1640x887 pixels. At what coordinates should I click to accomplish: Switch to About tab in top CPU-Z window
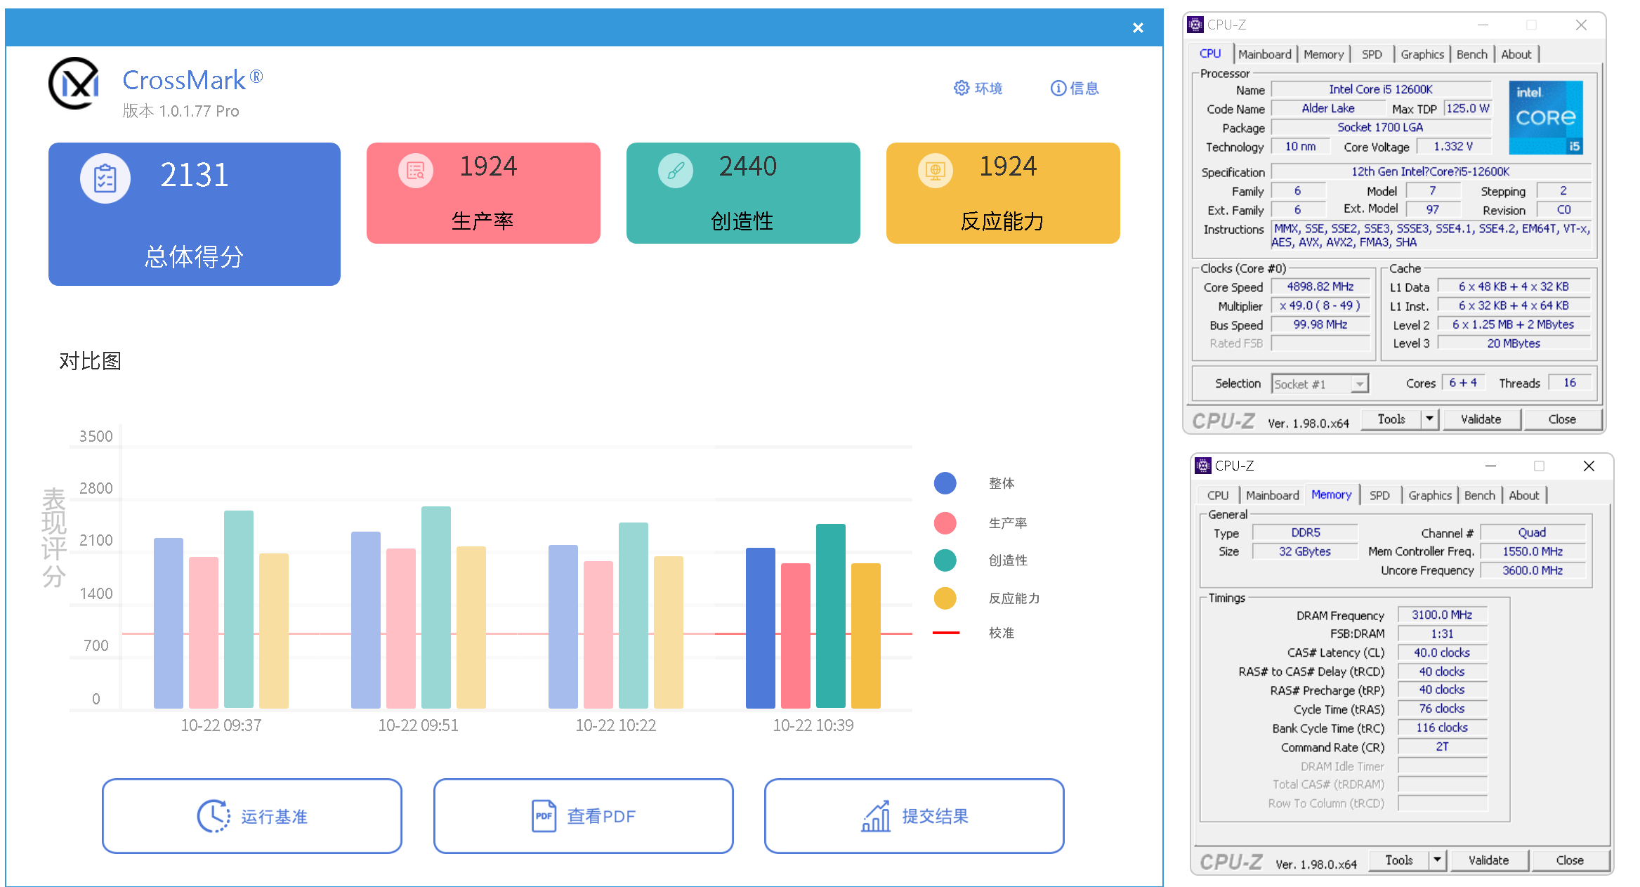pos(1516,54)
